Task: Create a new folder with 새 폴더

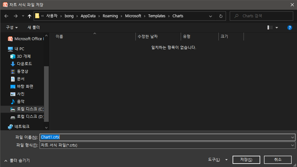Action: [34, 27]
